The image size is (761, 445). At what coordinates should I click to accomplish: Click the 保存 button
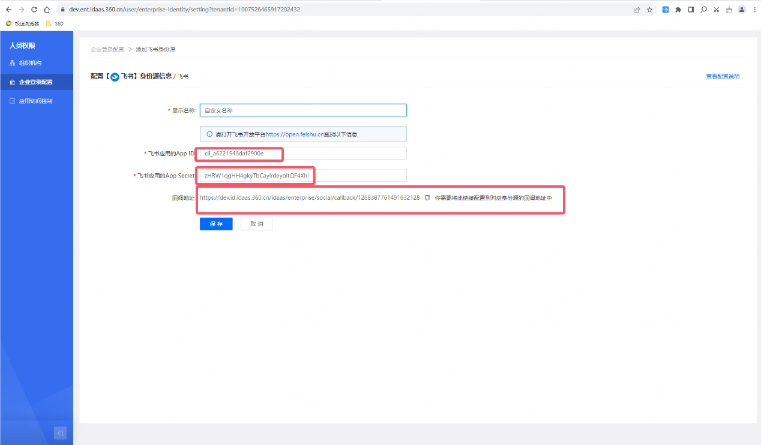[x=216, y=224]
